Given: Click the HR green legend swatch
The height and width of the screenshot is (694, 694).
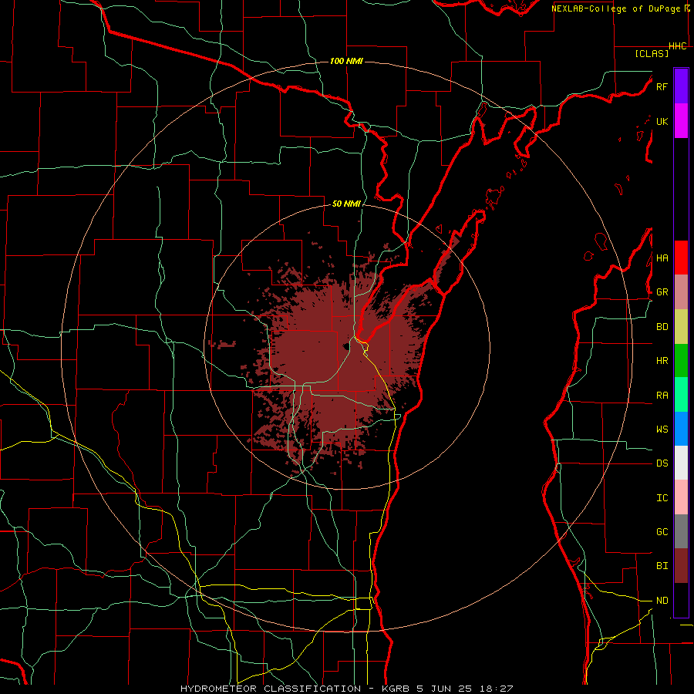Looking at the screenshot, I should click(x=681, y=361).
